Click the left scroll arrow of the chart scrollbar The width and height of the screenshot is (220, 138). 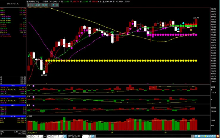coord(95,136)
